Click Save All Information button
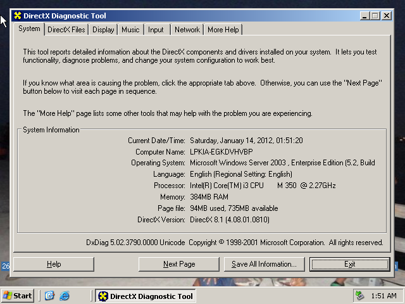 tap(265, 264)
